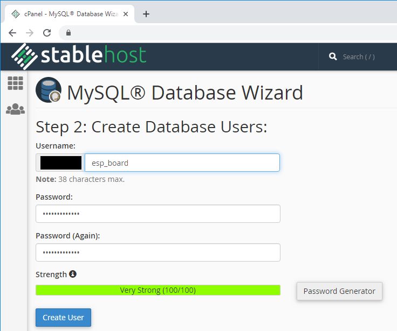Reload the page with refresh icon

[47, 33]
